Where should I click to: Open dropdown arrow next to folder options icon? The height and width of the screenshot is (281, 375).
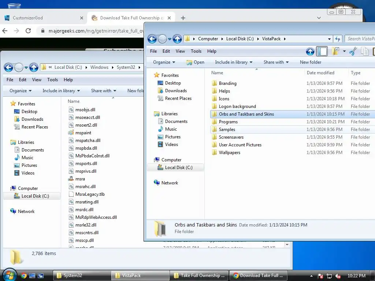coord(344,51)
